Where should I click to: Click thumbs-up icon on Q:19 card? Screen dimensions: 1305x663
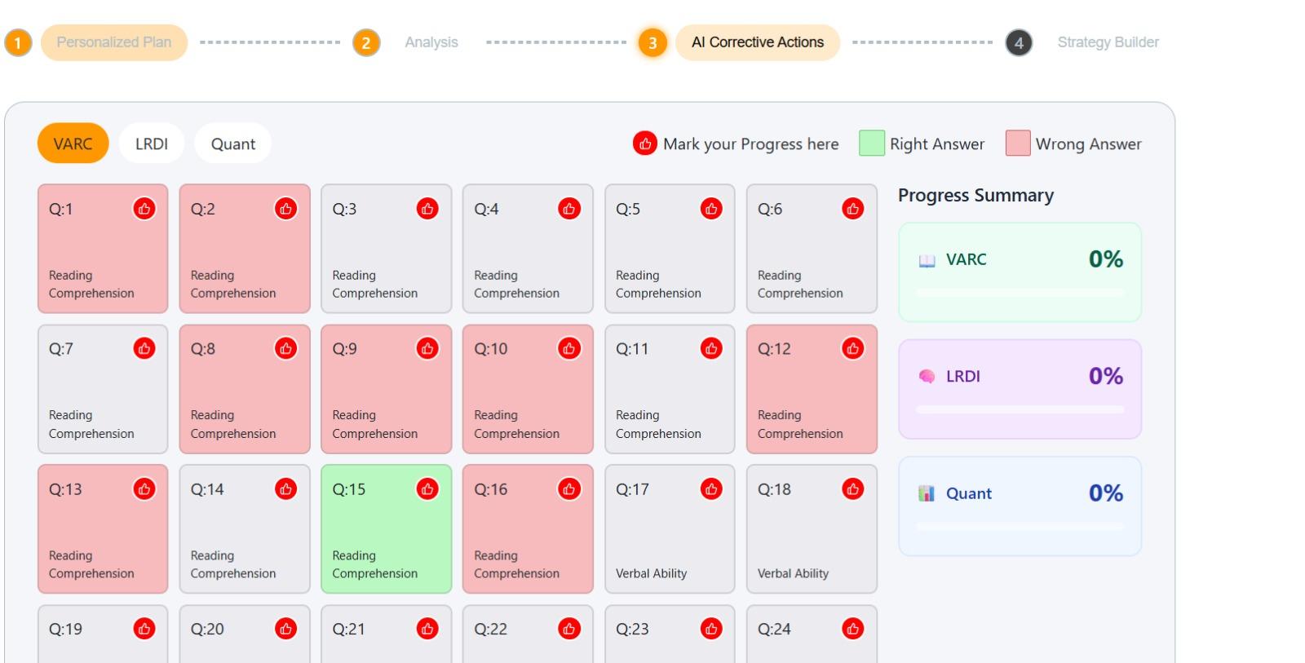tap(144, 629)
